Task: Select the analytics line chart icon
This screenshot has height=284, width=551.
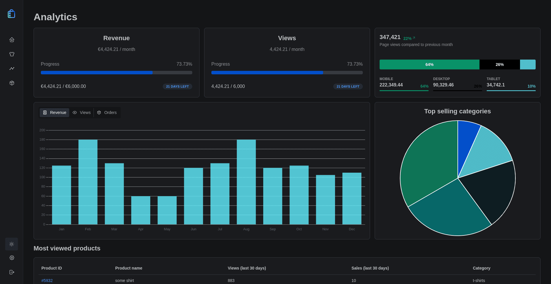Action: [x=12, y=69]
